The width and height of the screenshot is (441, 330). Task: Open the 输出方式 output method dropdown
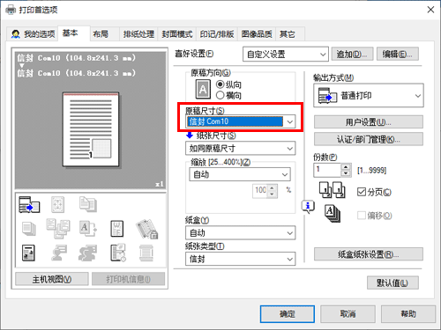pyautogui.click(x=369, y=96)
